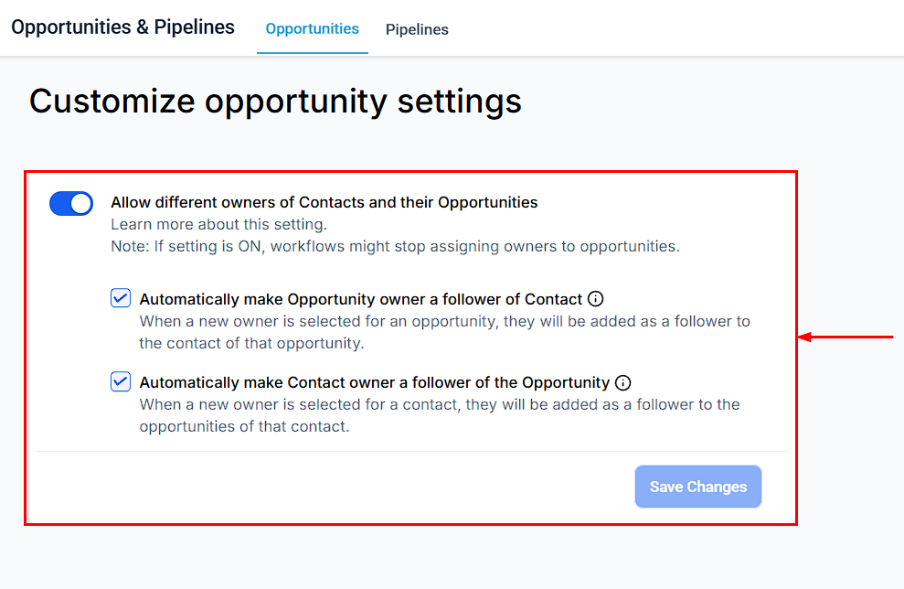The height and width of the screenshot is (589, 904).
Task: Click info icon beside 'follower of Contact'
Action: (596, 298)
